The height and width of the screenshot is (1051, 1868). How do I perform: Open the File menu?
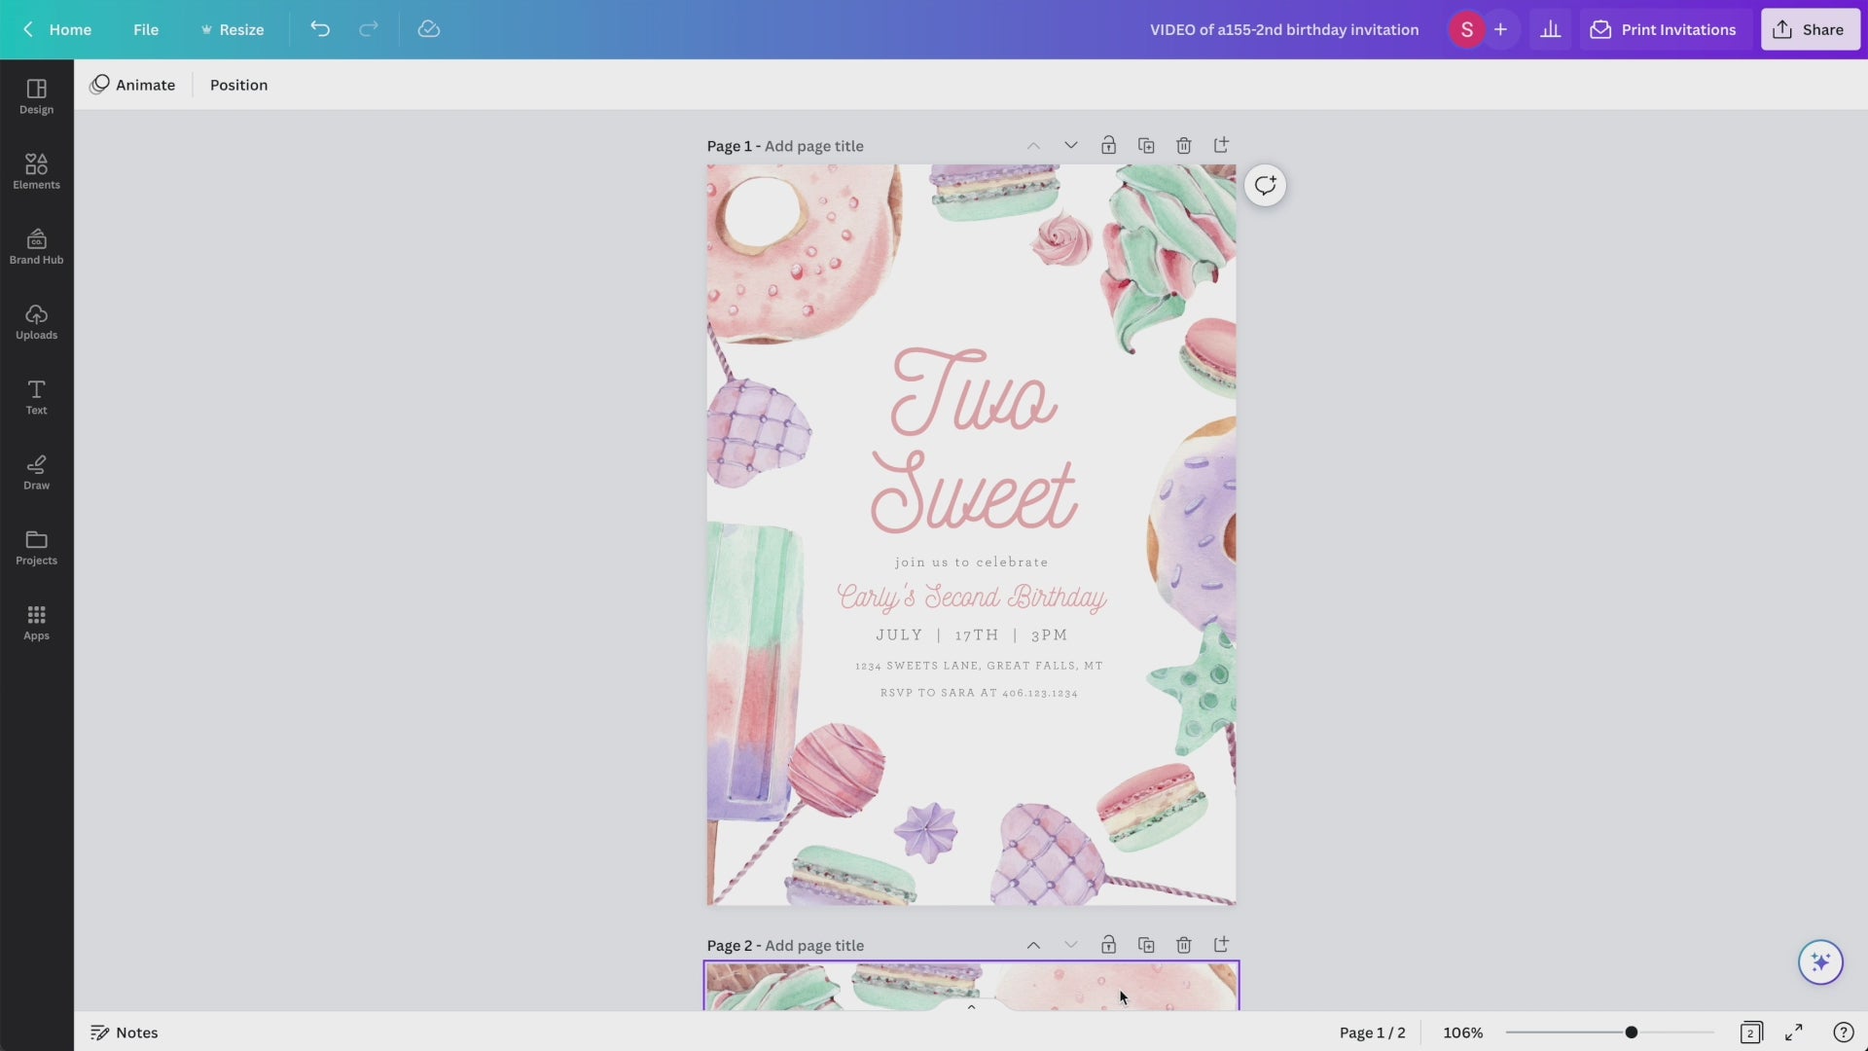click(146, 29)
